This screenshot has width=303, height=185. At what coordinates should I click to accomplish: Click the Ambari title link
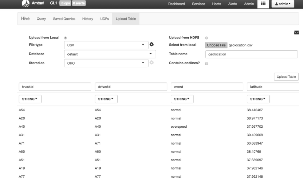point(38,3)
